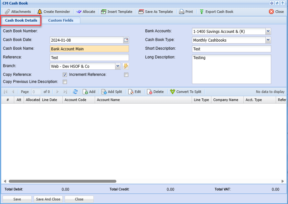
Task: Enable the Increment Reference checkbox
Action: click(126, 75)
